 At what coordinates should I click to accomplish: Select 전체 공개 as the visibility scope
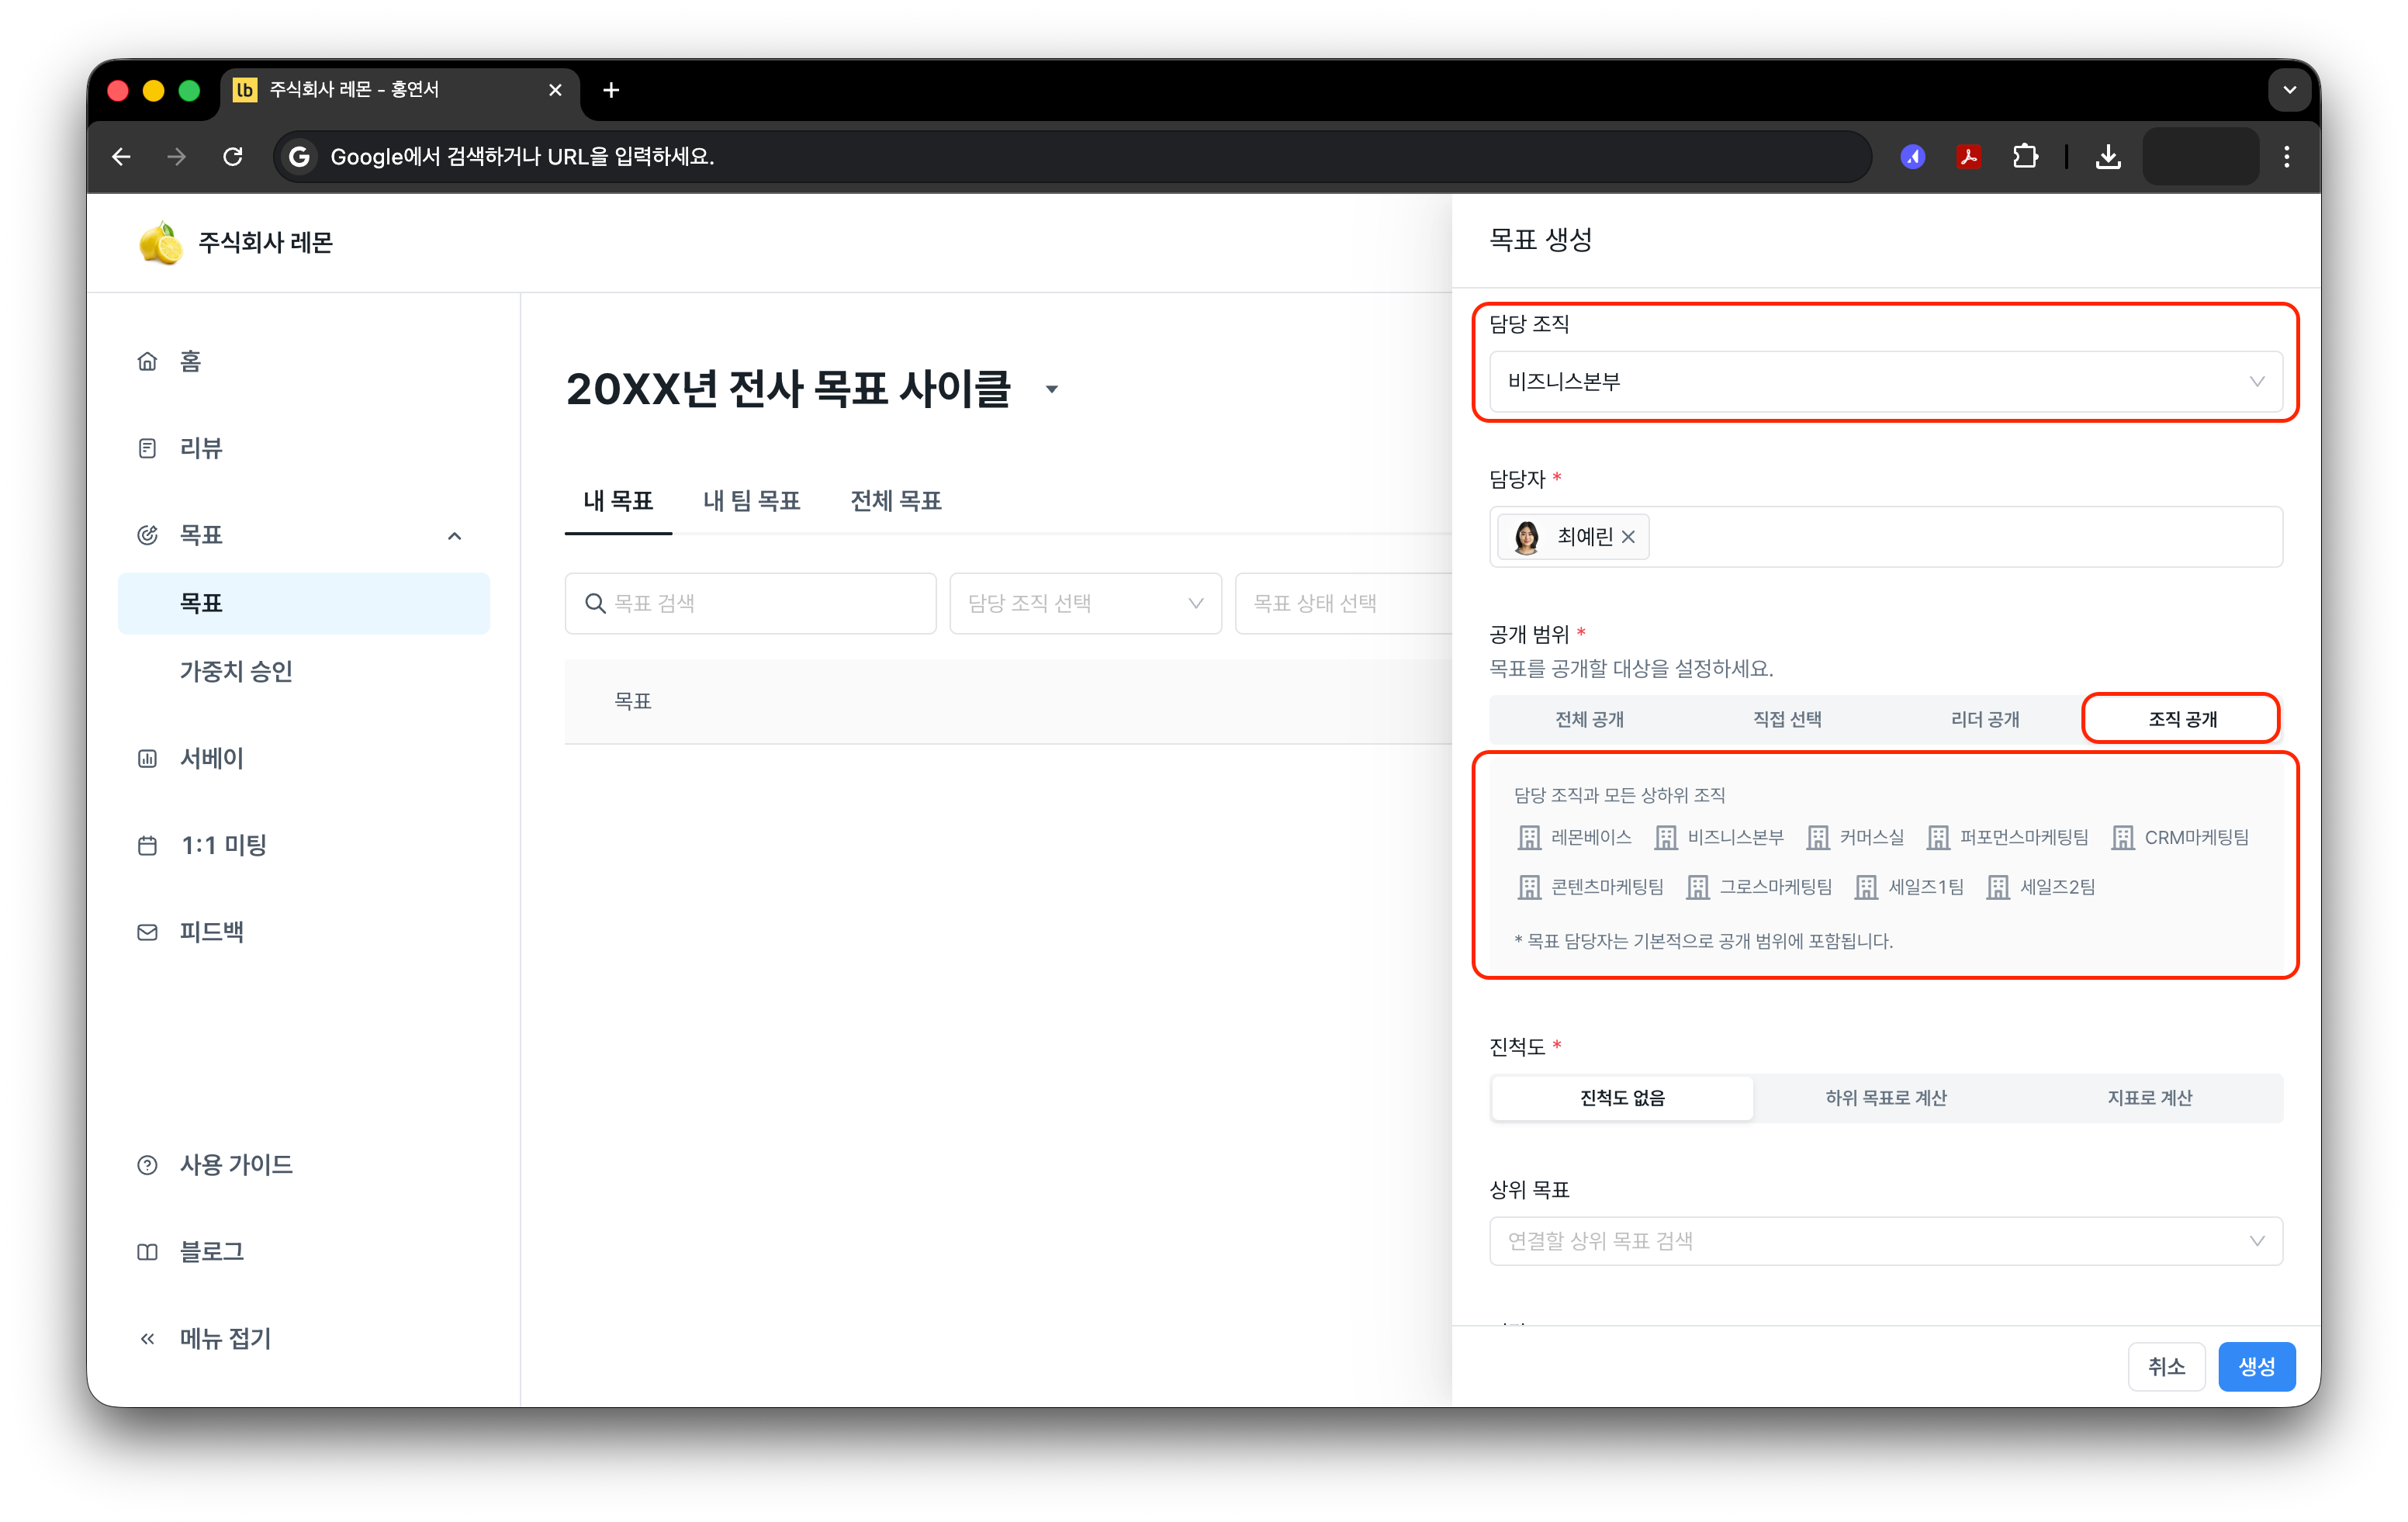(1589, 719)
